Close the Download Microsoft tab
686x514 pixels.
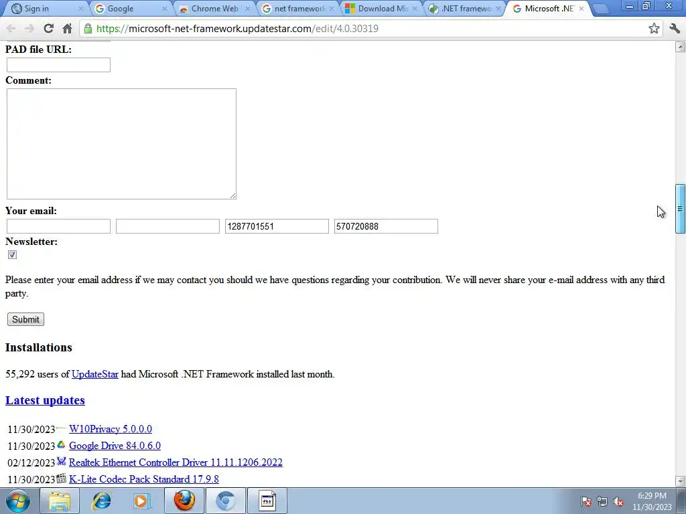click(415, 9)
